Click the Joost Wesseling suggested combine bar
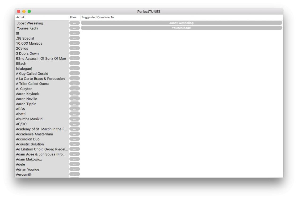Image resolution: width=298 pixels, height=199 pixels. click(181, 23)
